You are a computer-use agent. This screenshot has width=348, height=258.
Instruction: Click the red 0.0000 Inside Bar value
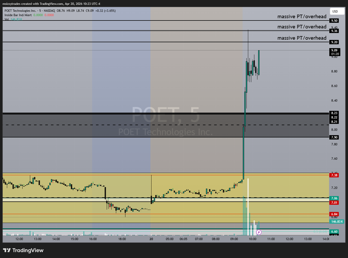click(x=49, y=15)
